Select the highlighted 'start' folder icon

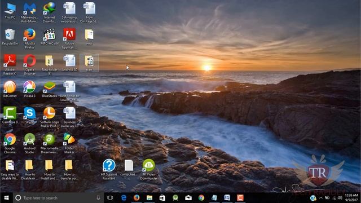coord(89,63)
